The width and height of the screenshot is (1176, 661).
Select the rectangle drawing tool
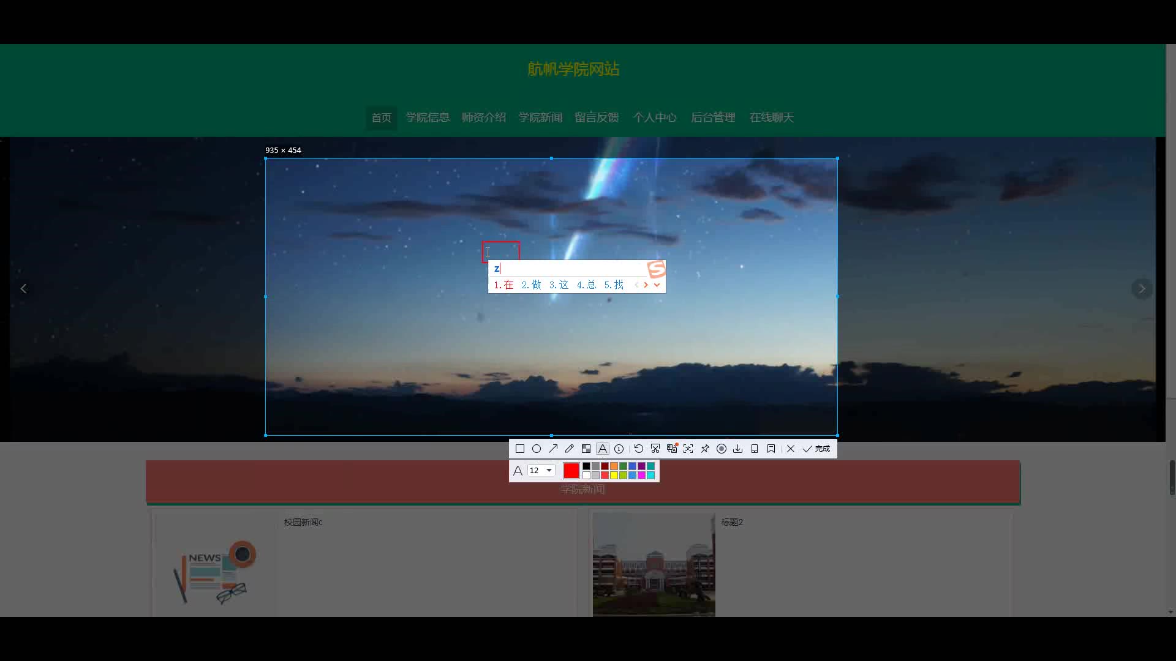(520, 449)
